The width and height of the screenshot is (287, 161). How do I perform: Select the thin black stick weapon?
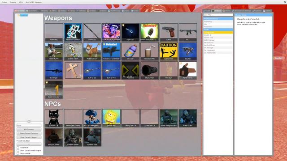click(x=92, y=32)
